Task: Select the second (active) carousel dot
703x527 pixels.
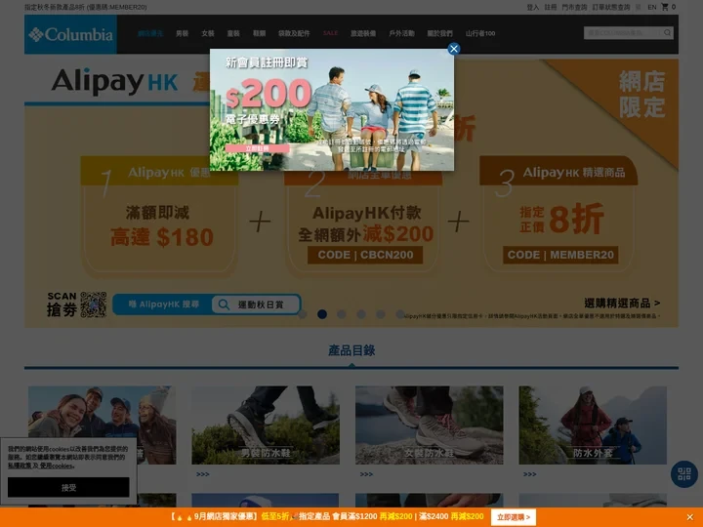Action: pyautogui.click(x=322, y=314)
